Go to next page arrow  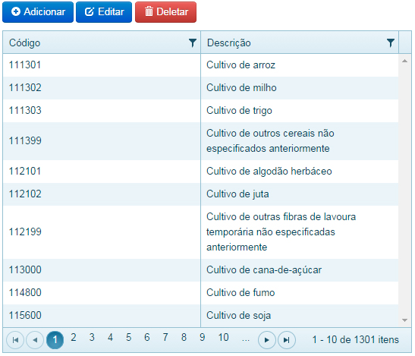267,340
